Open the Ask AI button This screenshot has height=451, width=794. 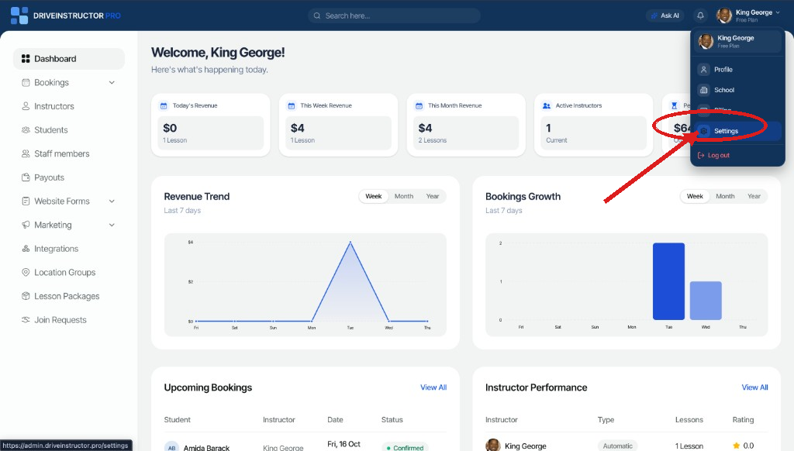(x=665, y=15)
